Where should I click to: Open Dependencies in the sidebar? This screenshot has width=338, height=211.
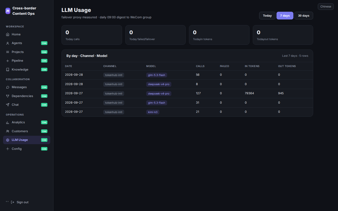[x=27, y=96]
